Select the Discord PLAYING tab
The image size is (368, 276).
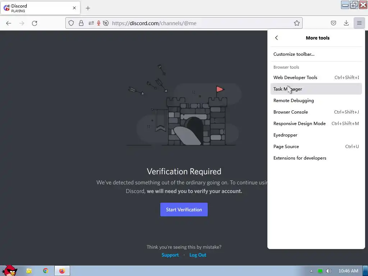[40, 8]
